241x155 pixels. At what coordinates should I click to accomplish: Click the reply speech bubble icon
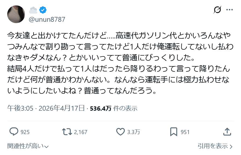pos(14,132)
